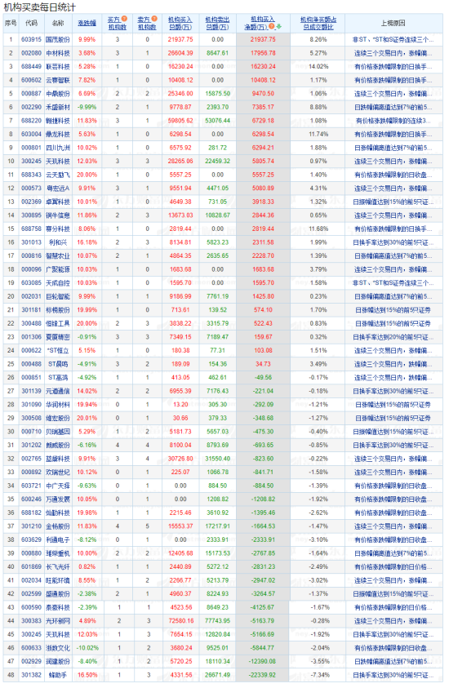Open stock code 600633 link
The height and width of the screenshot is (688, 449).
tap(31, 648)
